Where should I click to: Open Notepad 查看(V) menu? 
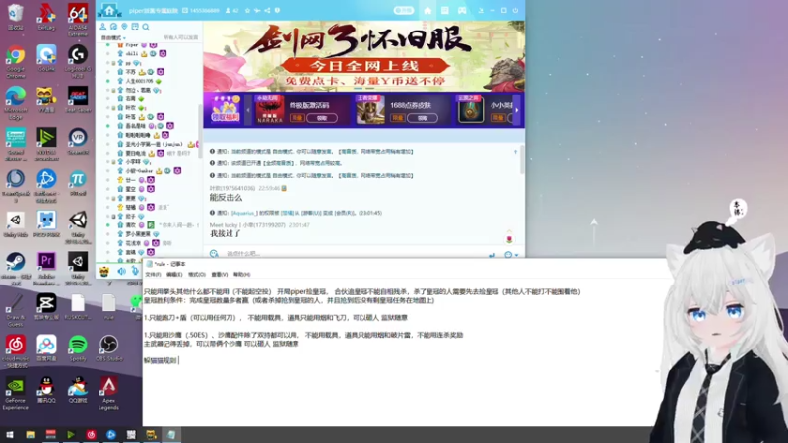point(219,275)
